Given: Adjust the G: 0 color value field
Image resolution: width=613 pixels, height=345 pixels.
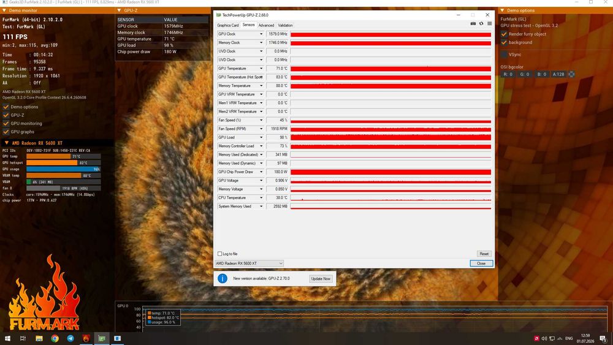Looking at the screenshot, I should tap(525, 74).
